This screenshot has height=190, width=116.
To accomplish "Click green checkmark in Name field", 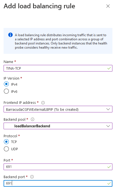I will click(x=109, y=68).
